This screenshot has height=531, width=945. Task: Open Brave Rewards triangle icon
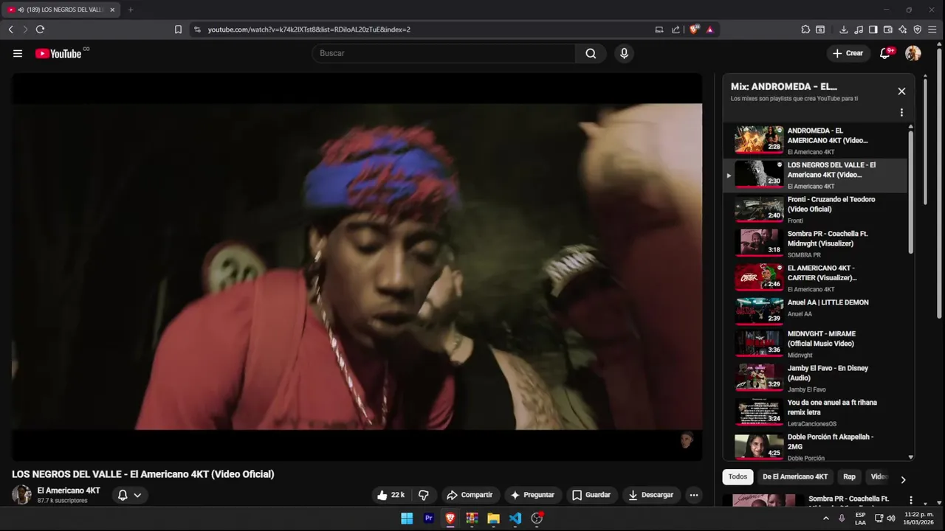point(709,29)
